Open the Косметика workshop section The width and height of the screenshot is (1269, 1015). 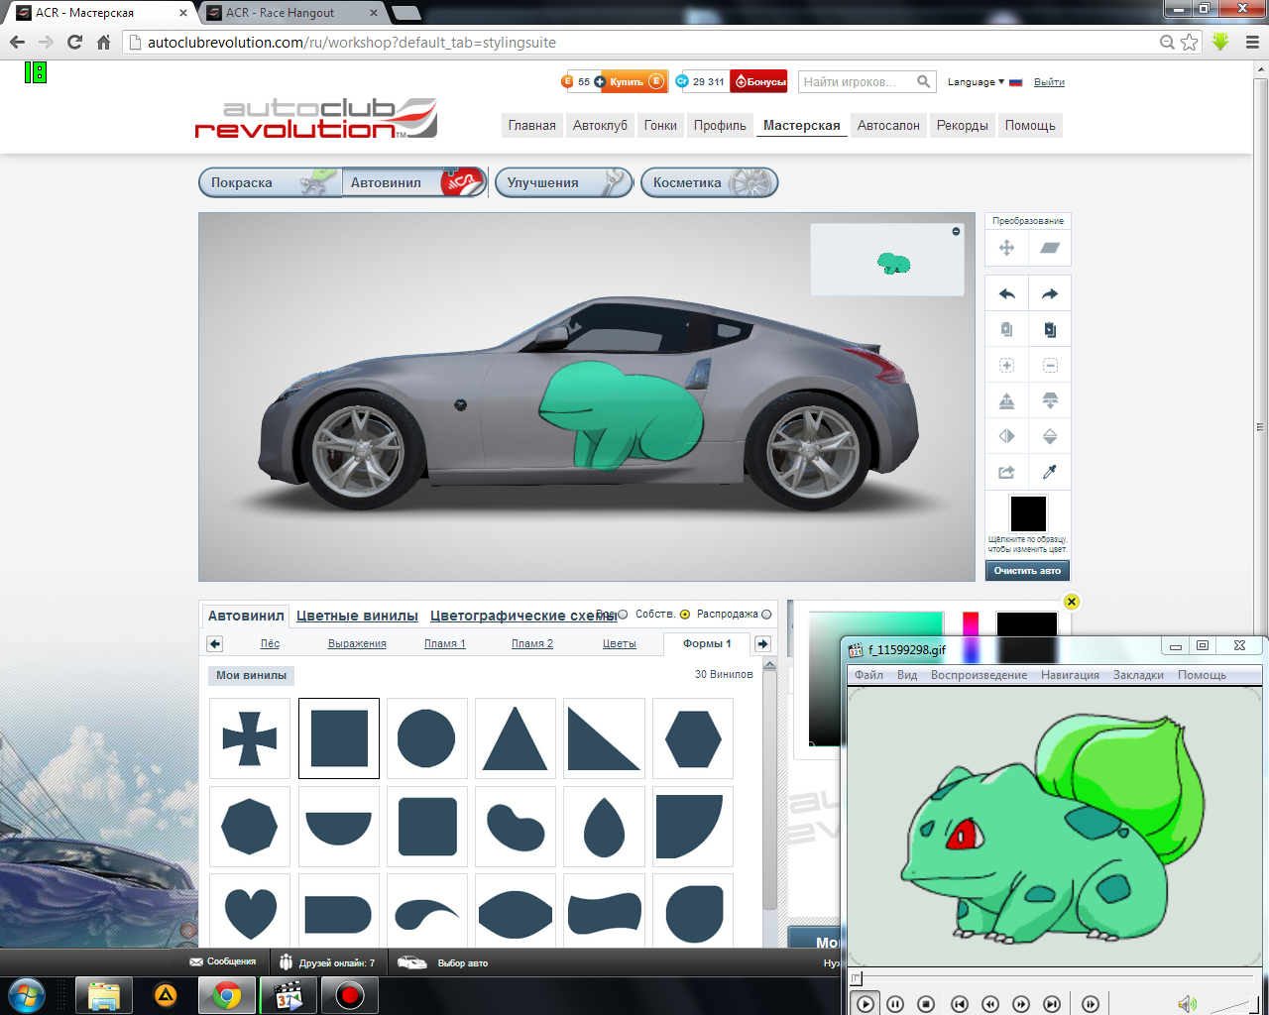[x=709, y=182]
